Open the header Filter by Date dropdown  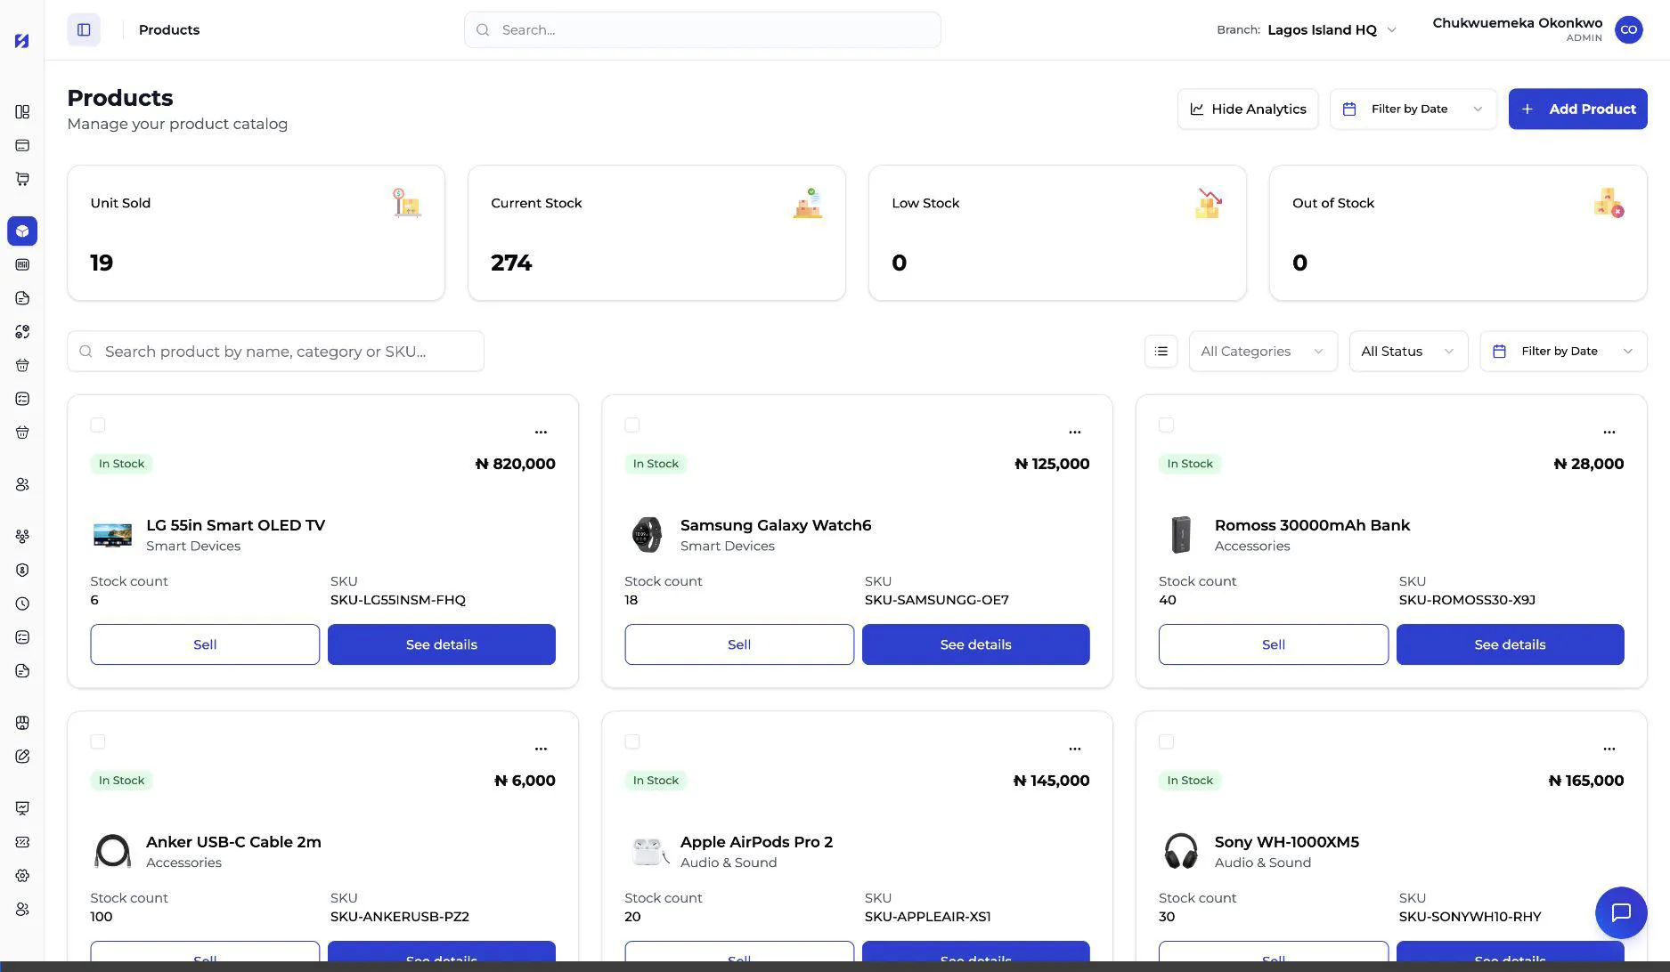tap(1413, 109)
